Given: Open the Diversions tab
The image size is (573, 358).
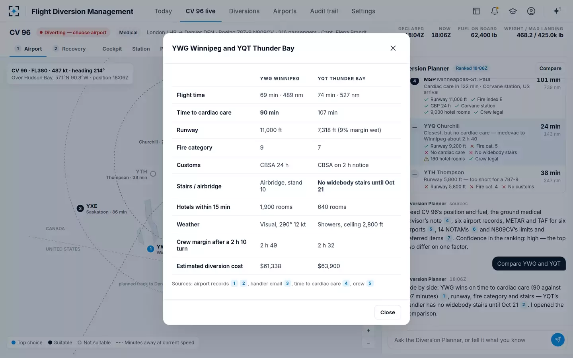Looking at the screenshot, I should pos(244,11).
